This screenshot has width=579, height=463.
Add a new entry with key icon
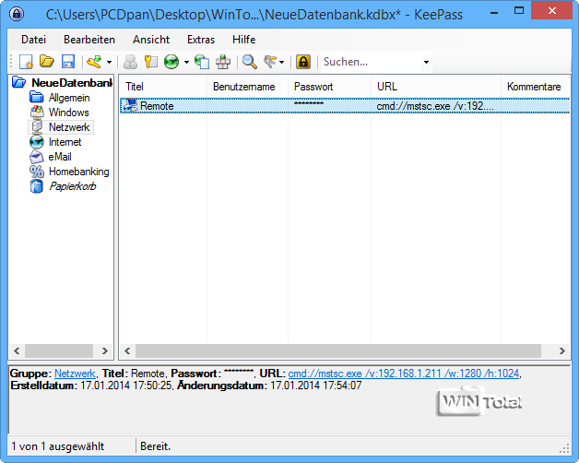(95, 62)
